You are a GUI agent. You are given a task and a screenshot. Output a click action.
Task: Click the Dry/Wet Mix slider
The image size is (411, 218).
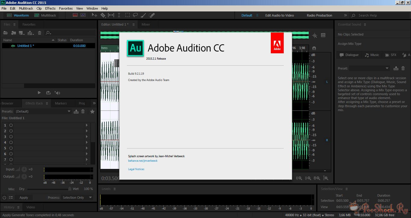(x=49, y=189)
